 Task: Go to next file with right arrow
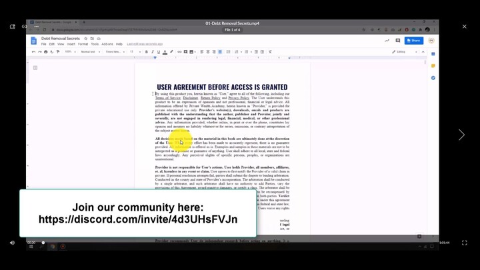pyautogui.click(x=461, y=135)
